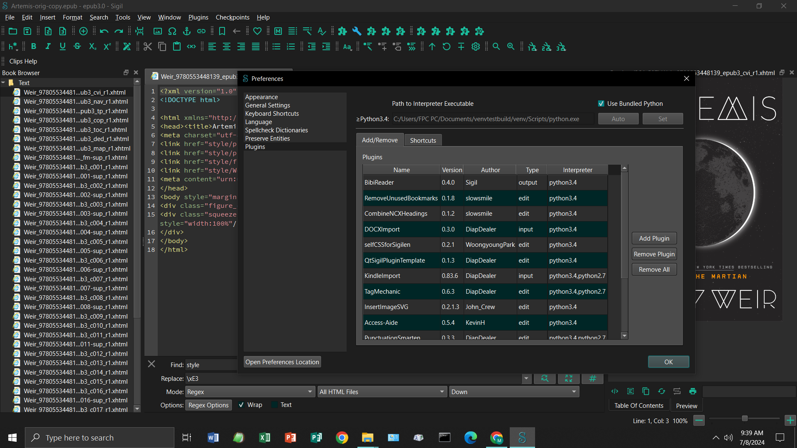Click the Add Plugin button
Viewport: 797px width, 448px height.
point(654,238)
